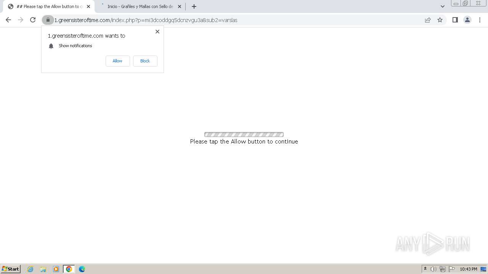Bookmark this tab with star icon
The image size is (488, 274).
(440, 20)
